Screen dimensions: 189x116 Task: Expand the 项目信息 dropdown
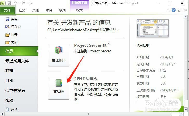pyautogui.click(x=144, y=45)
